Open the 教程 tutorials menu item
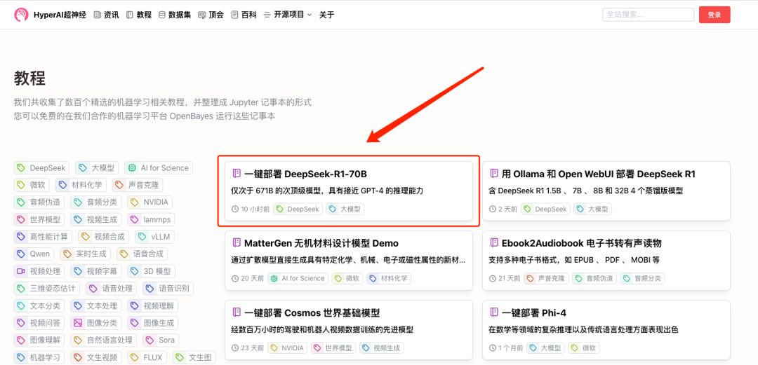758x365 pixels. point(139,15)
